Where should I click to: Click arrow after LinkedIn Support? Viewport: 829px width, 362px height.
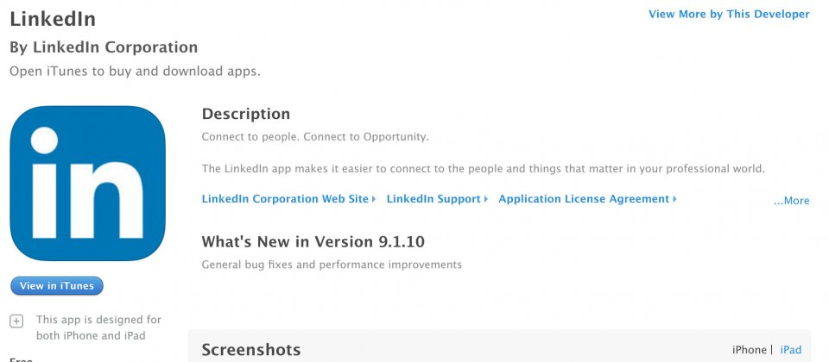(x=486, y=199)
